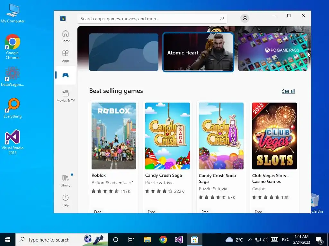Click the taskbar search box

pos(62,240)
